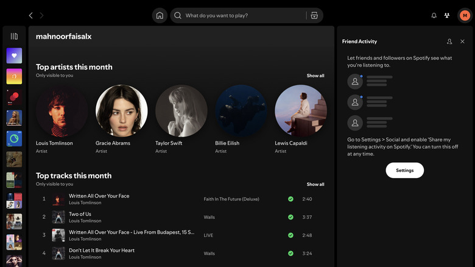
Task: Toggle saved checkmark for Two of Us
Action: point(290,217)
